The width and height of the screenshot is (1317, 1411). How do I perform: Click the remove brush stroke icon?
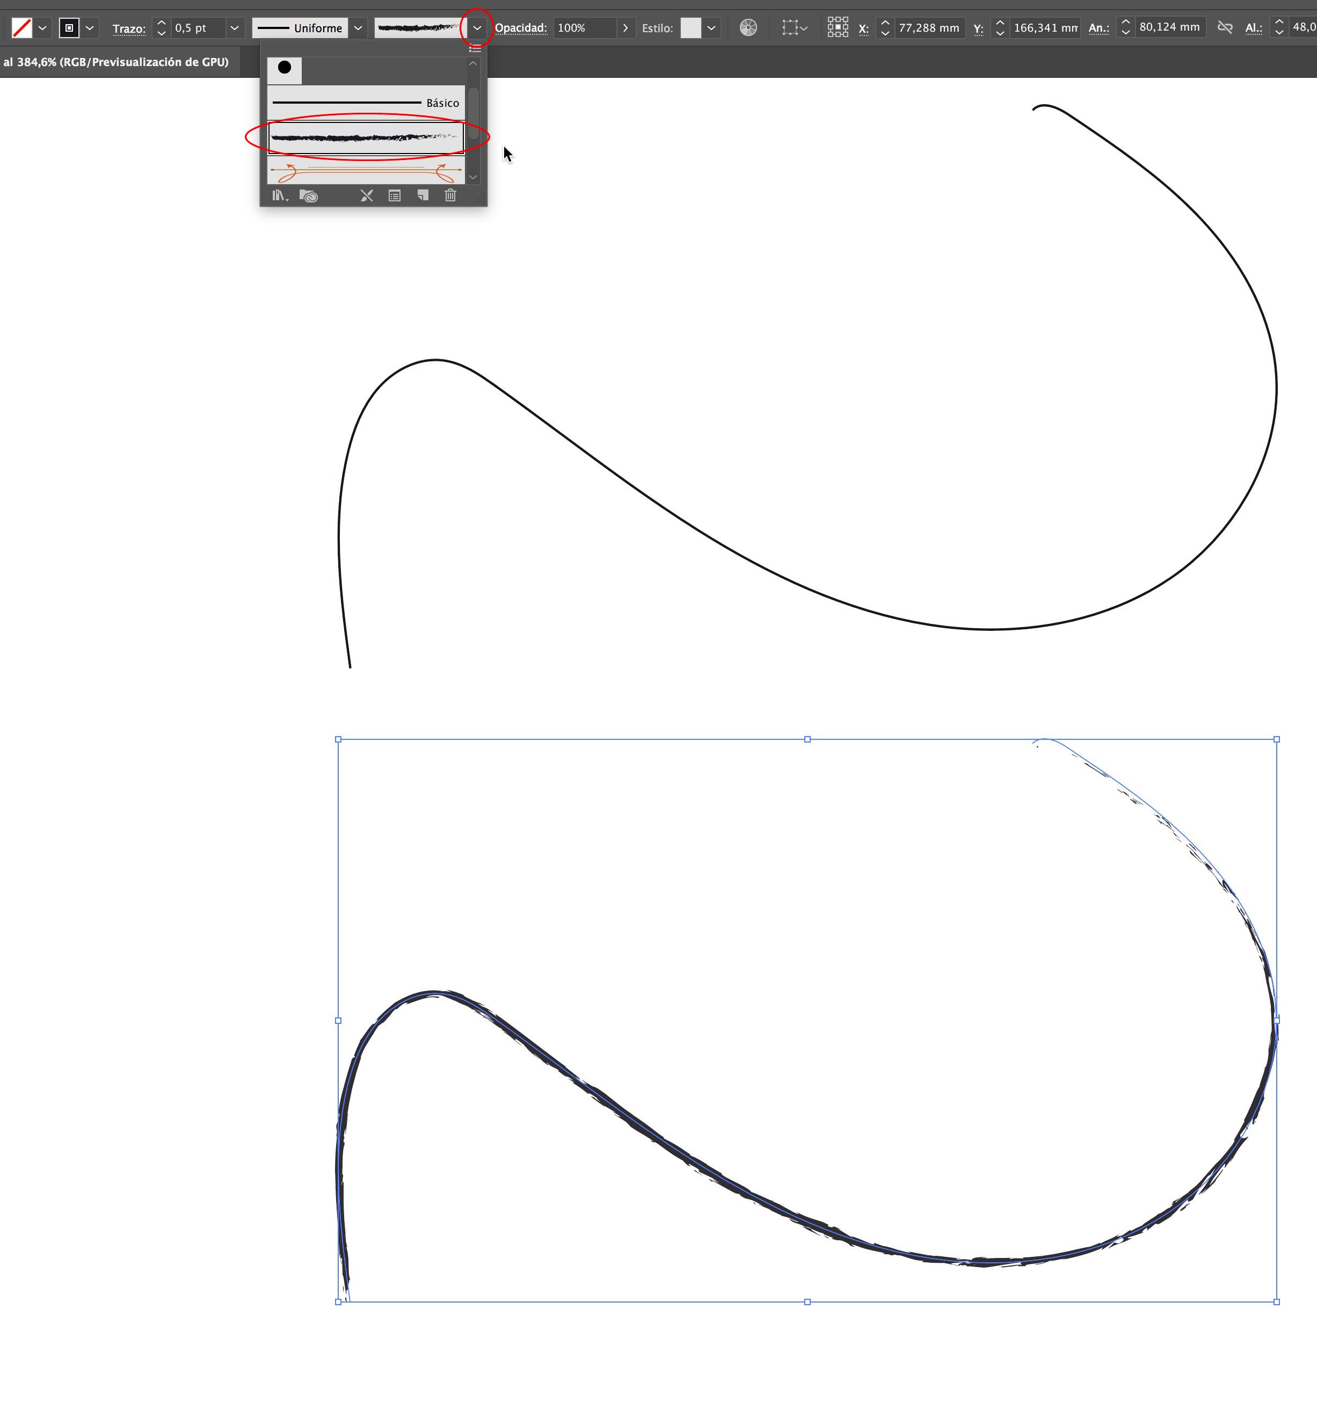point(366,196)
